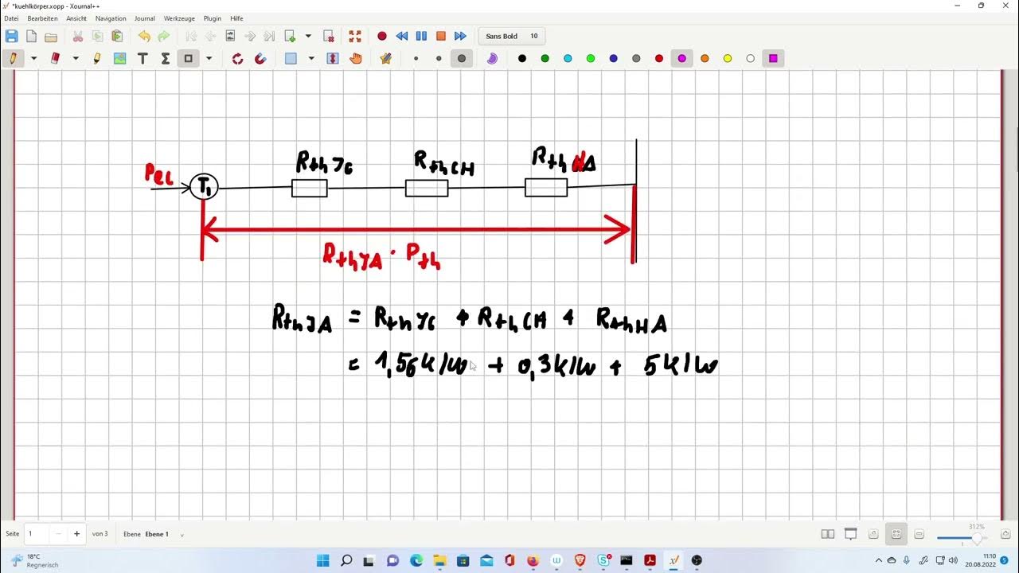Open the Datei menu

[x=11, y=18]
